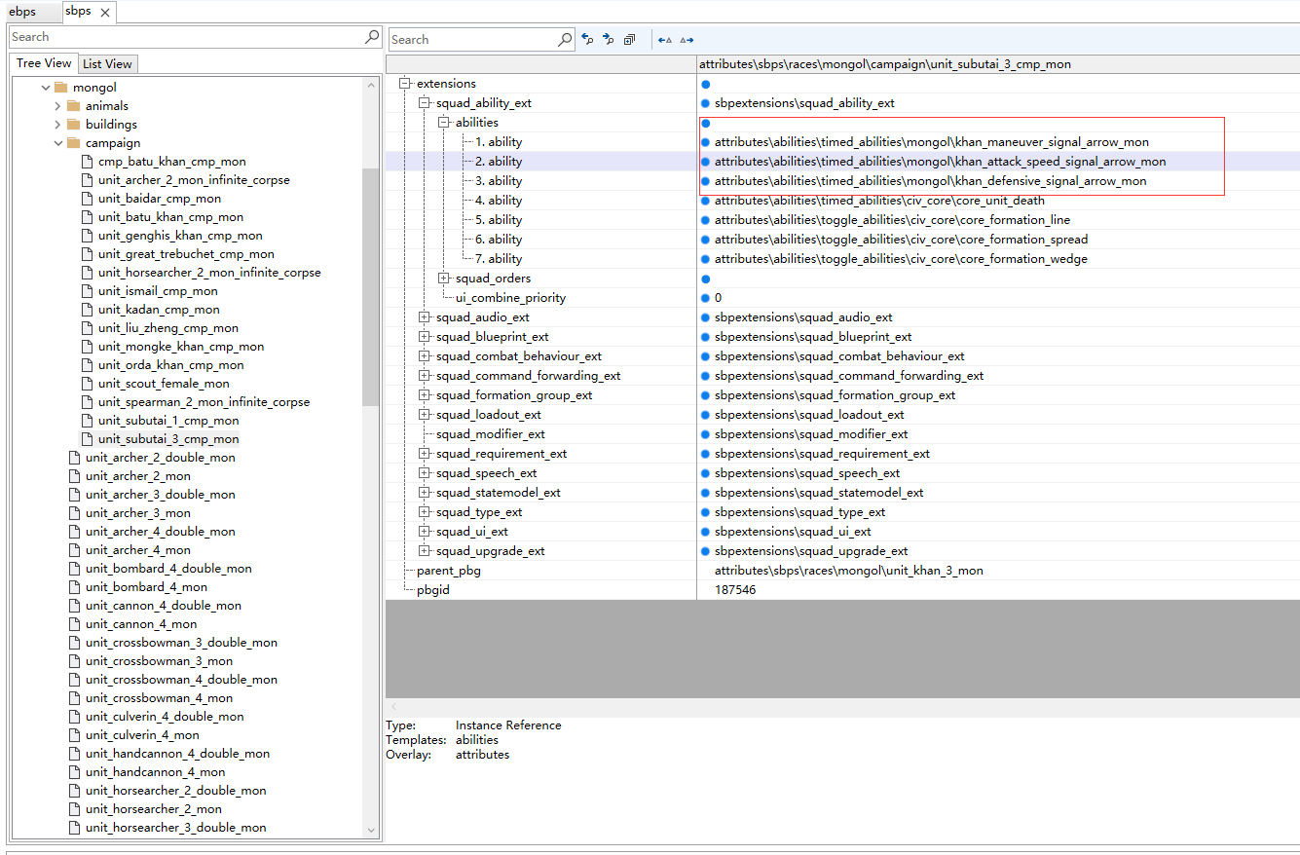Click magnifier icon in left search box
Screen dimensions: 1300x855
371,37
